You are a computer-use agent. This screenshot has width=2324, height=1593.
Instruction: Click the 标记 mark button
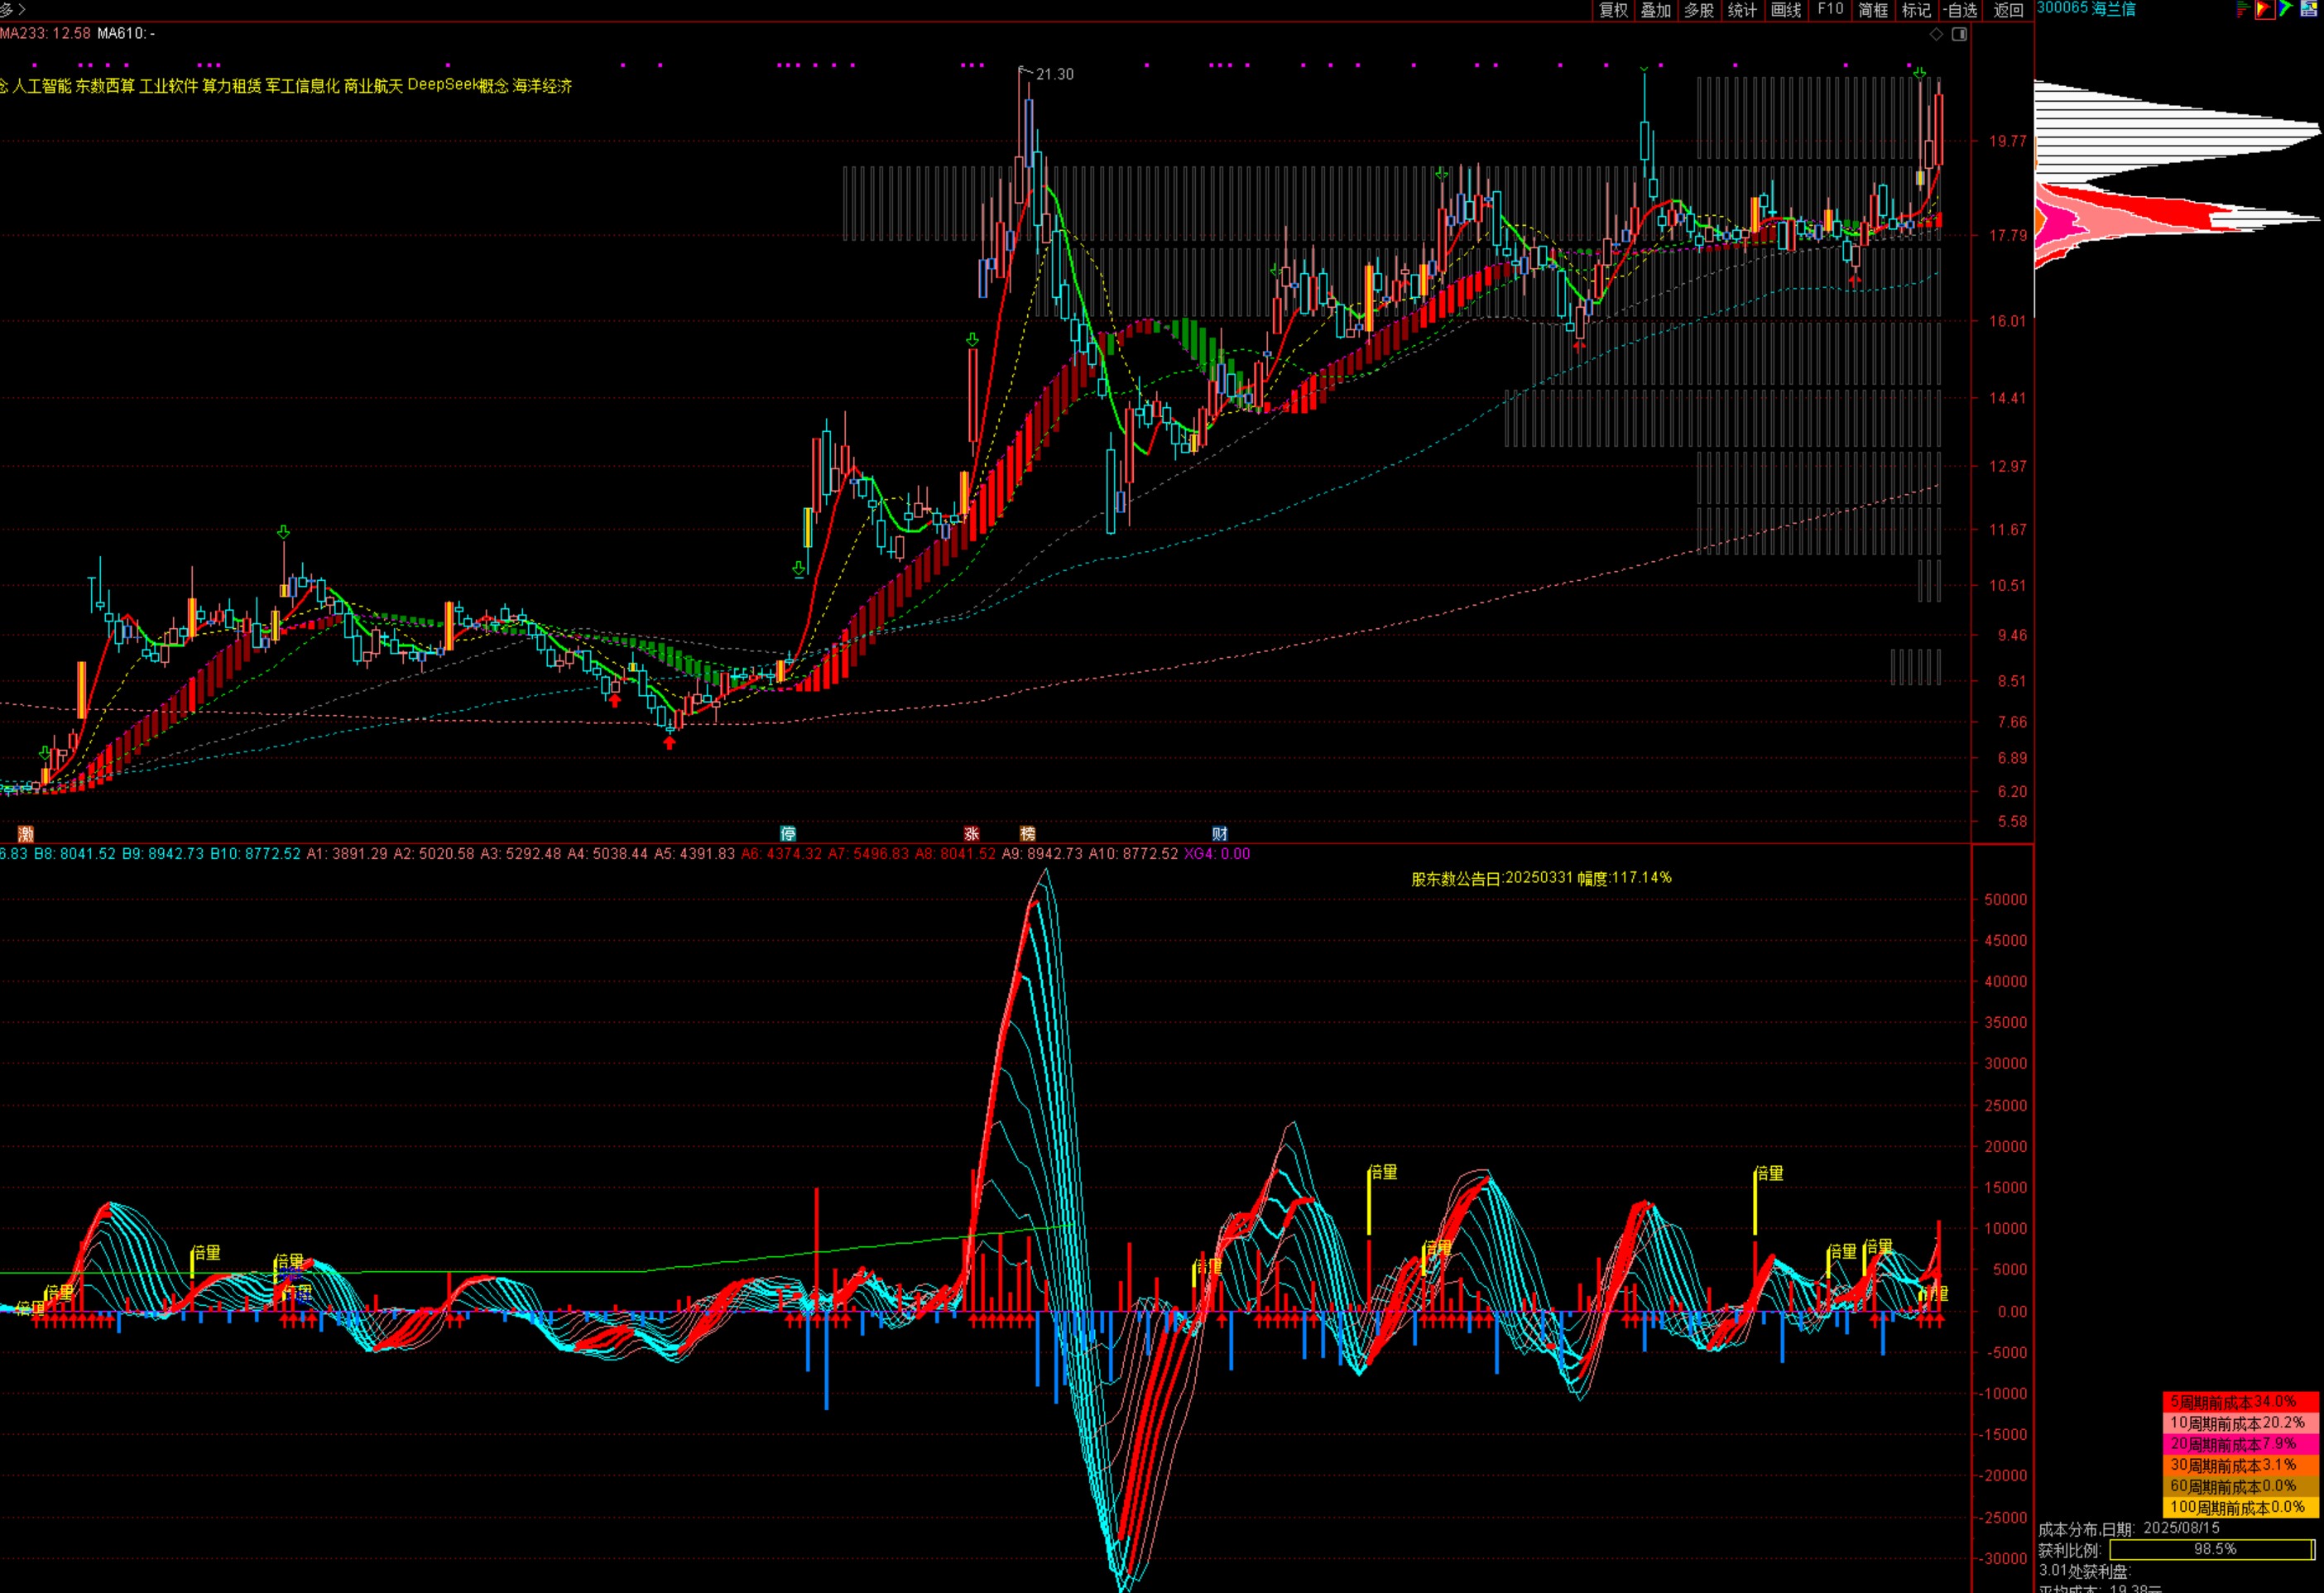coord(1916,10)
